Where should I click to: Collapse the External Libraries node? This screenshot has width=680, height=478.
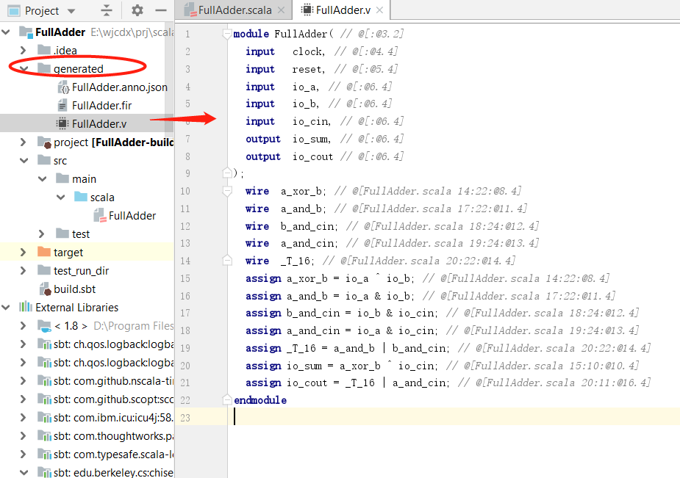(6, 308)
